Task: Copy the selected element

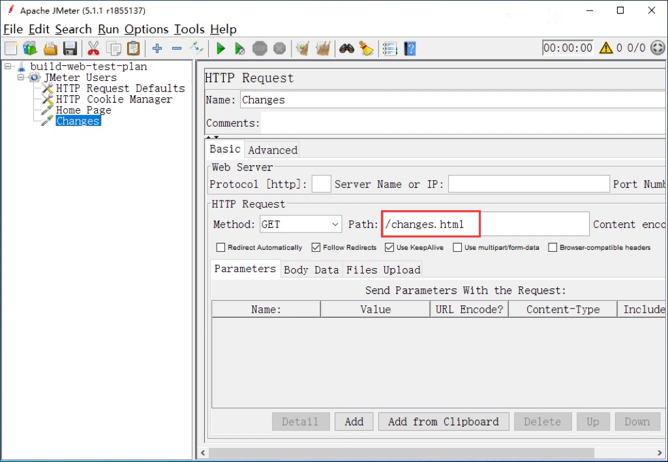Action: (114, 48)
